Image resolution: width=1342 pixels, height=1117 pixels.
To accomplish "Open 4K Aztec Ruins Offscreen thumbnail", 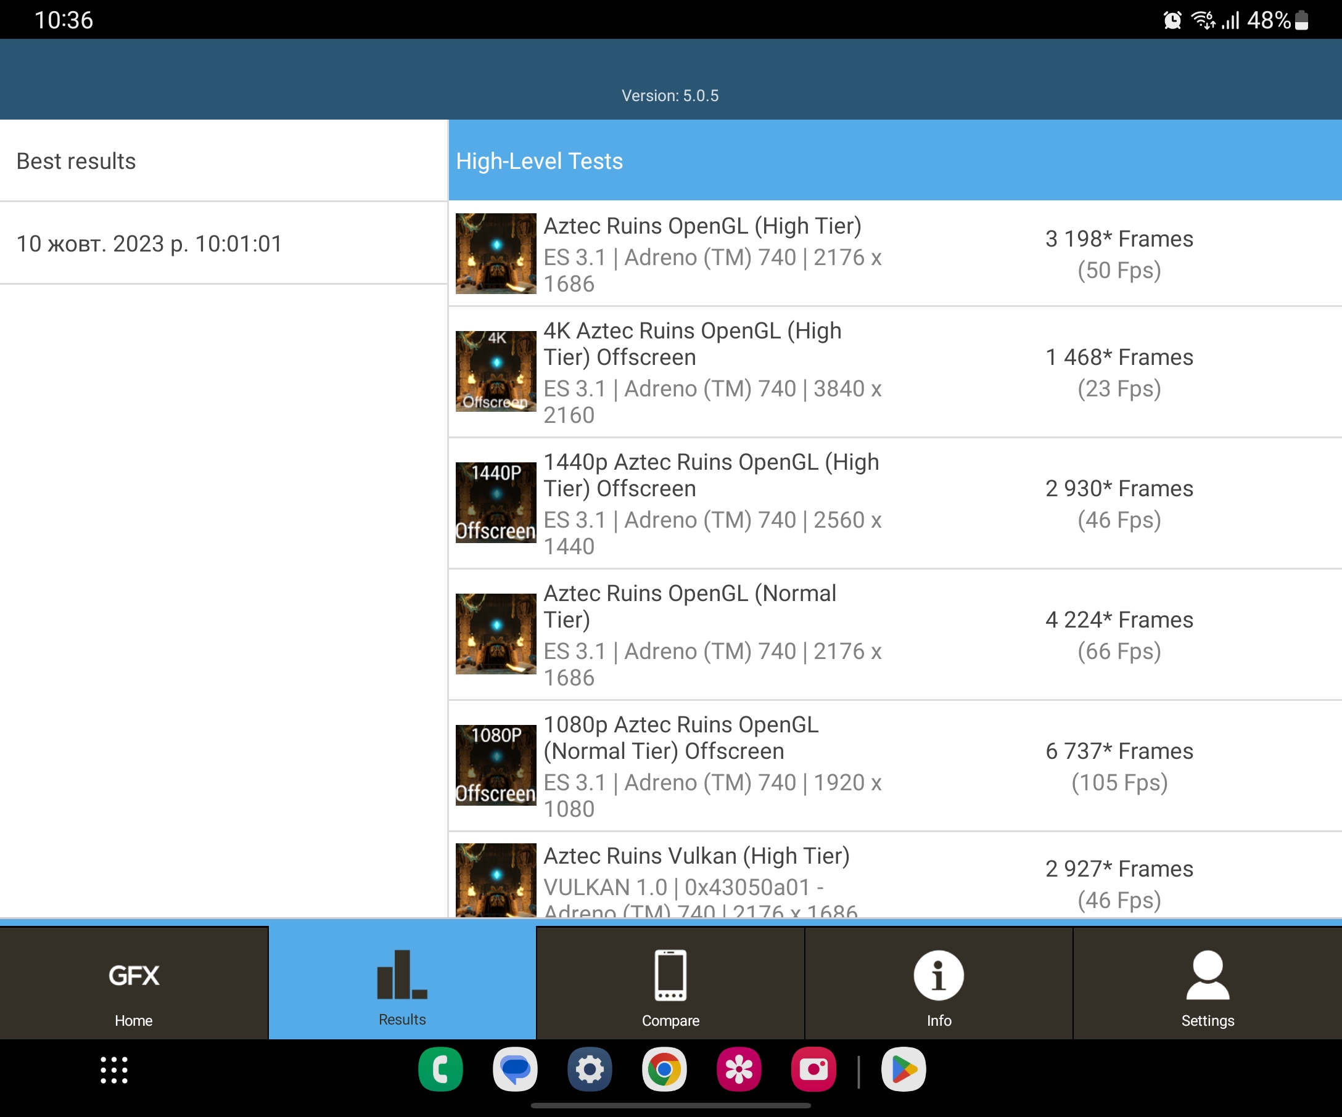I will tap(495, 371).
